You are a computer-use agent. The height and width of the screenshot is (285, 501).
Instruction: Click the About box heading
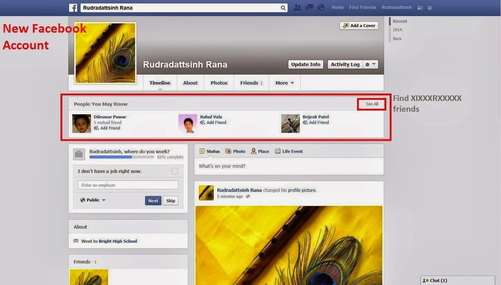pyautogui.click(x=81, y=227)
